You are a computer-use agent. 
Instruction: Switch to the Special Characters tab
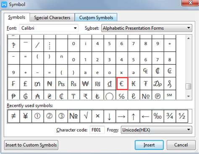click(52, 18)
